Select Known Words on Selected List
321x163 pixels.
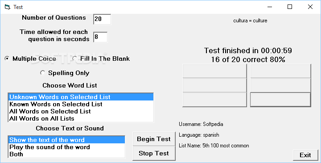[81, 104]
